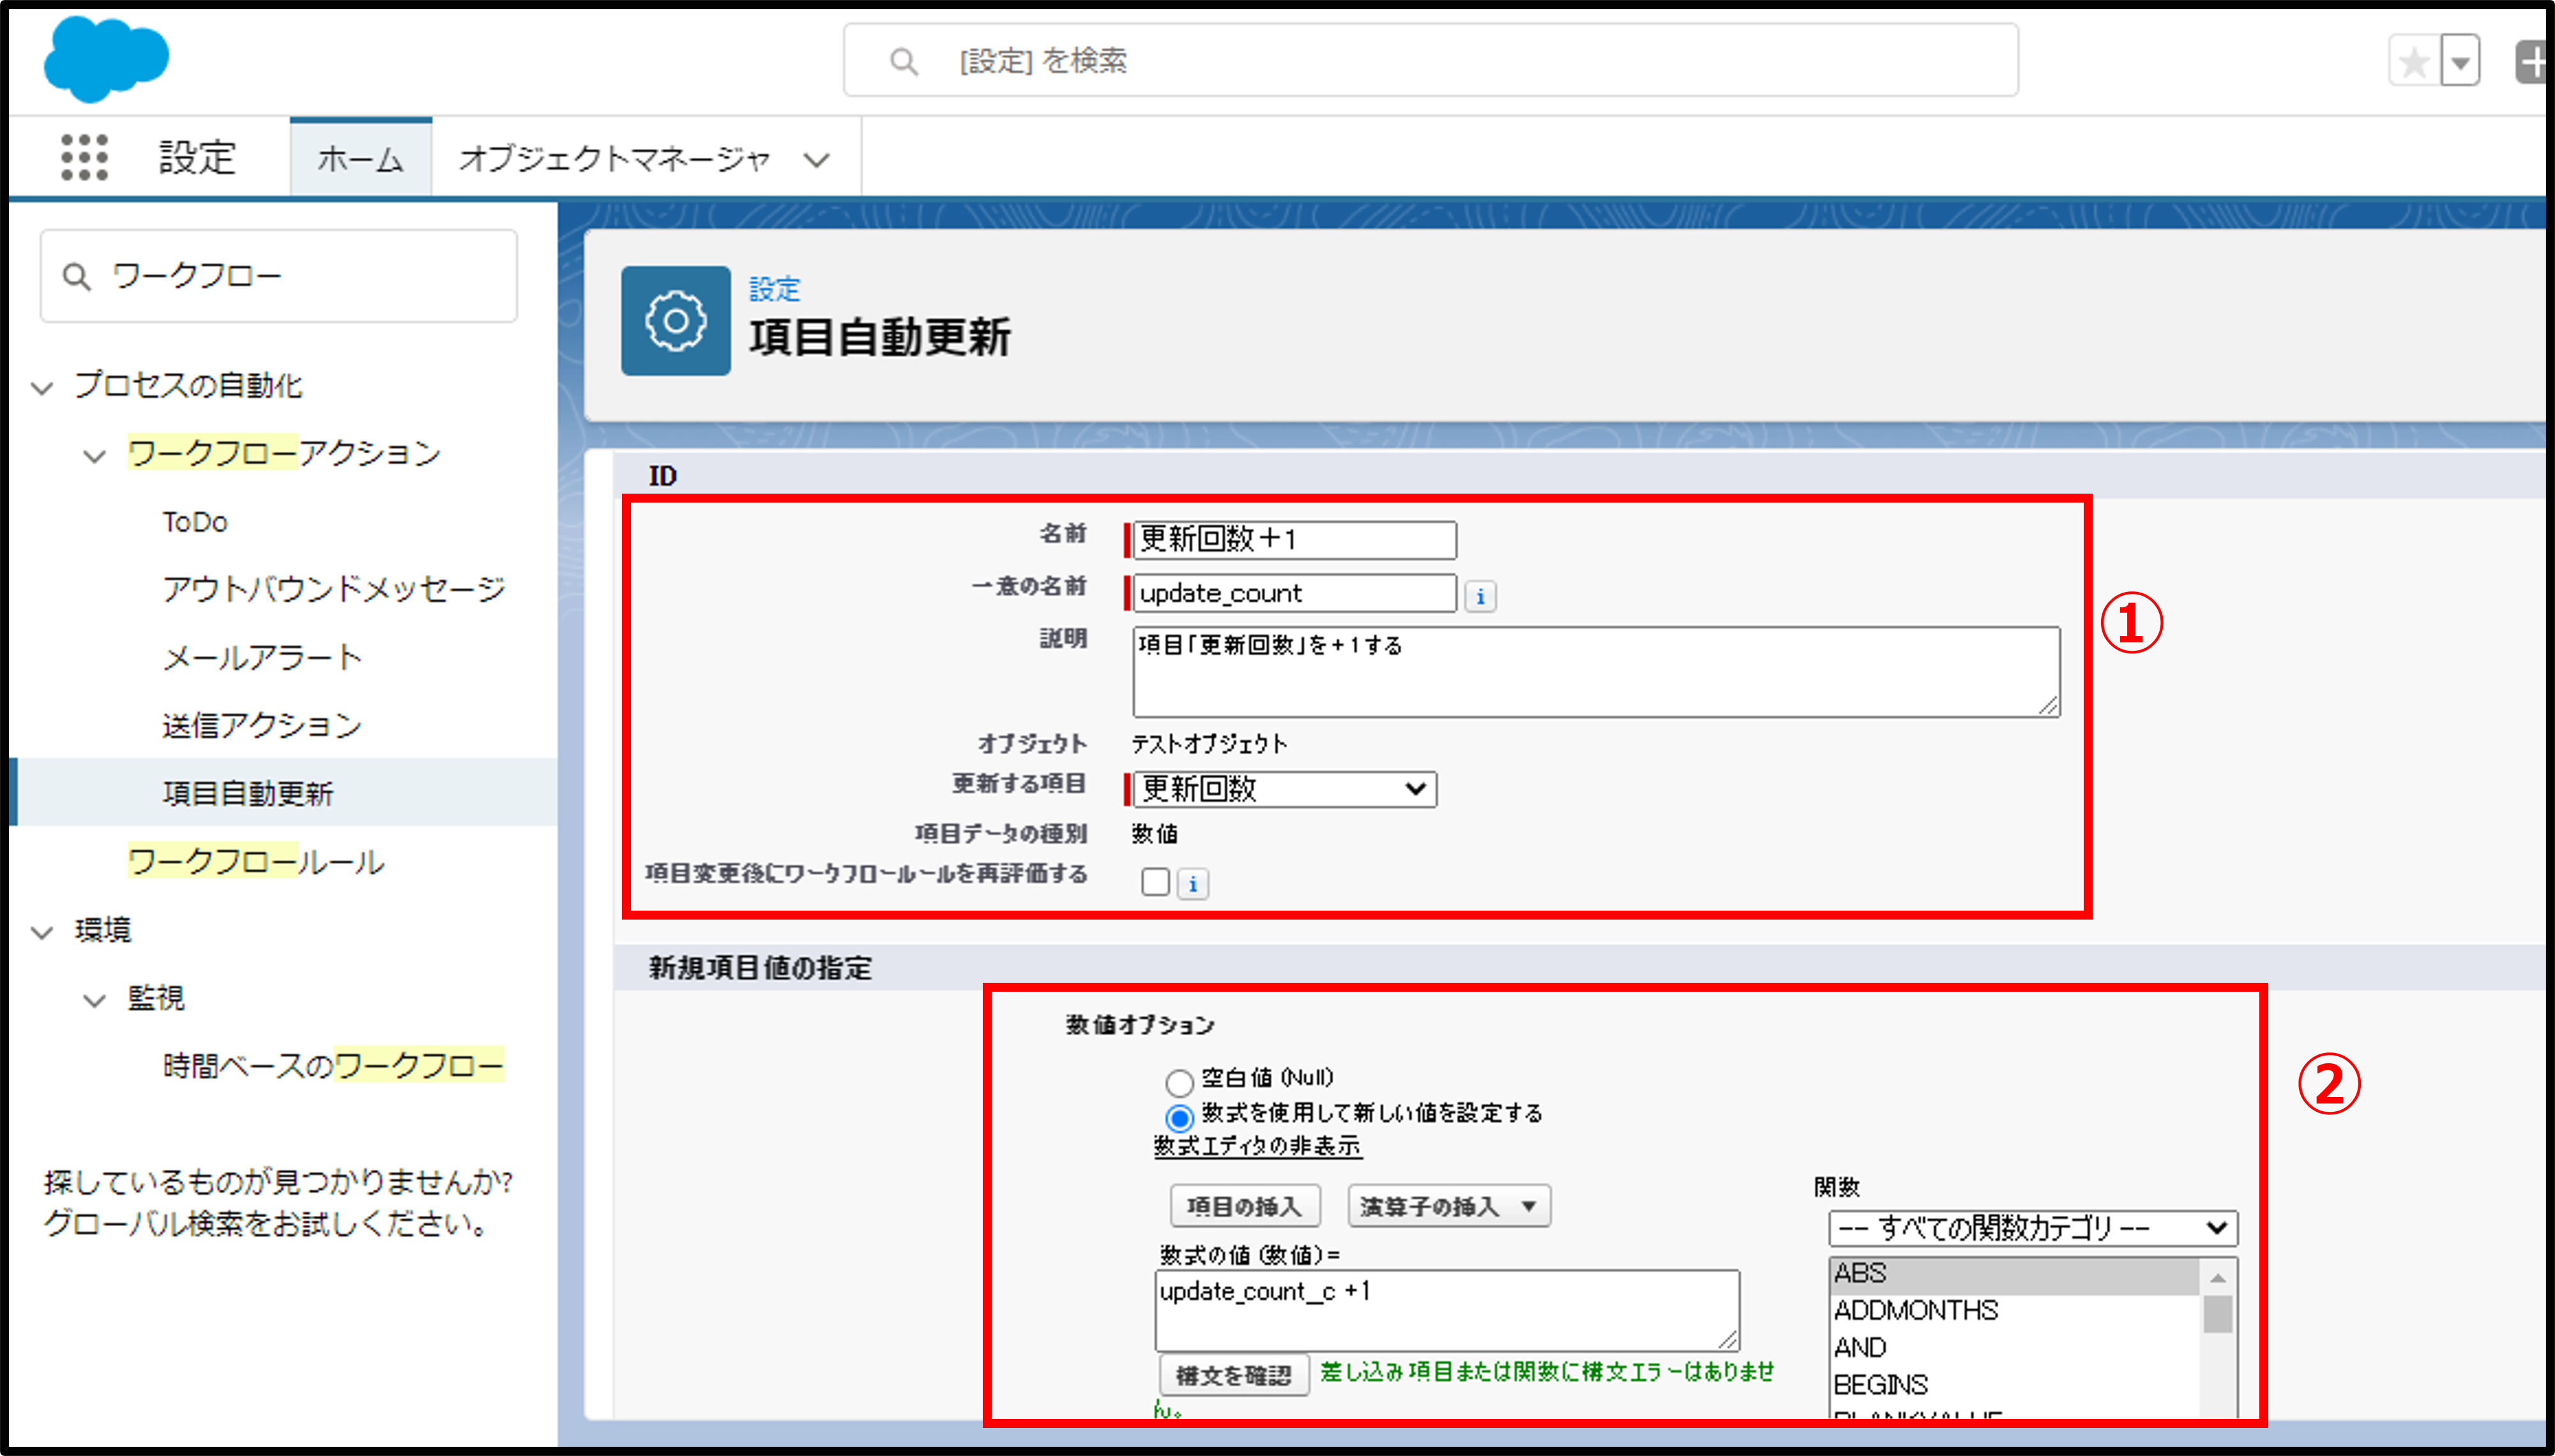Click the 名前 input field
The image size is (2555, 1456).
point(1294,540)
